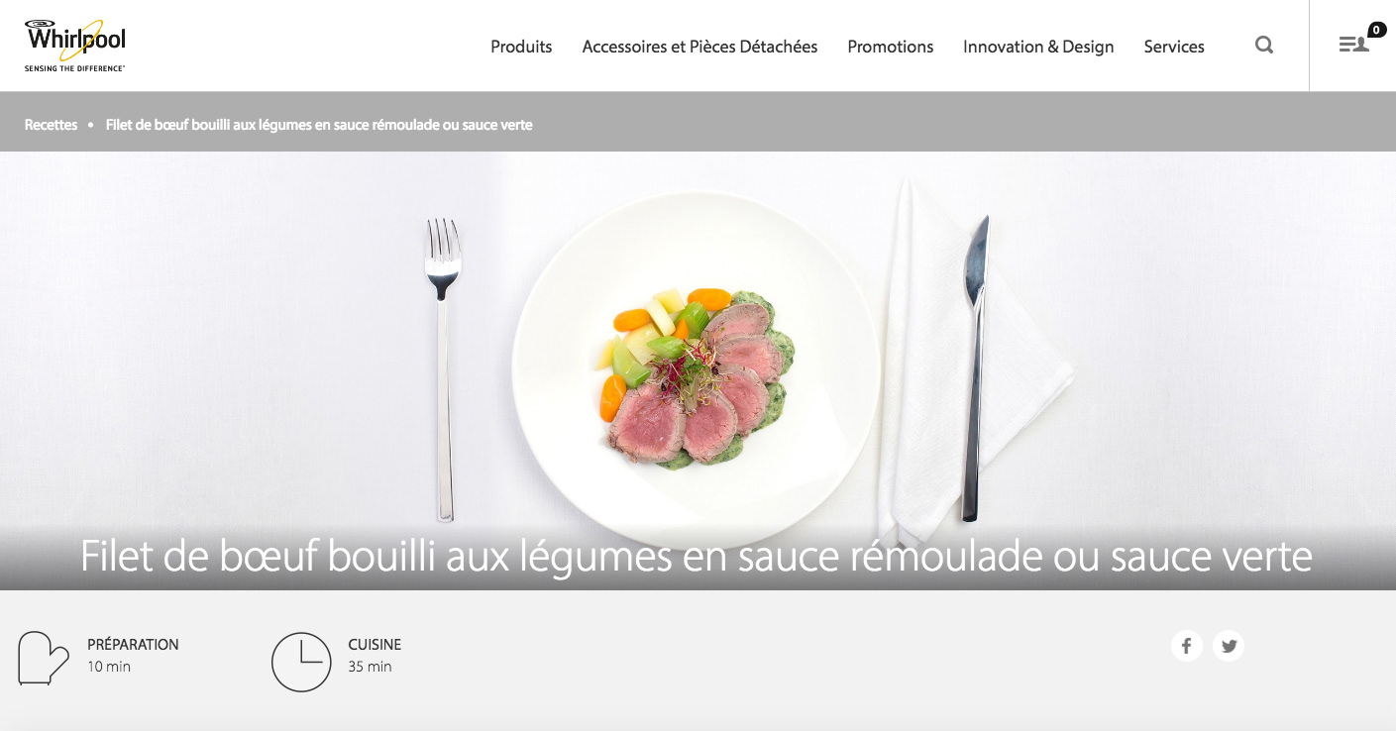
Task: Click the Préparation 10 min label
Action: pos(133,655)
